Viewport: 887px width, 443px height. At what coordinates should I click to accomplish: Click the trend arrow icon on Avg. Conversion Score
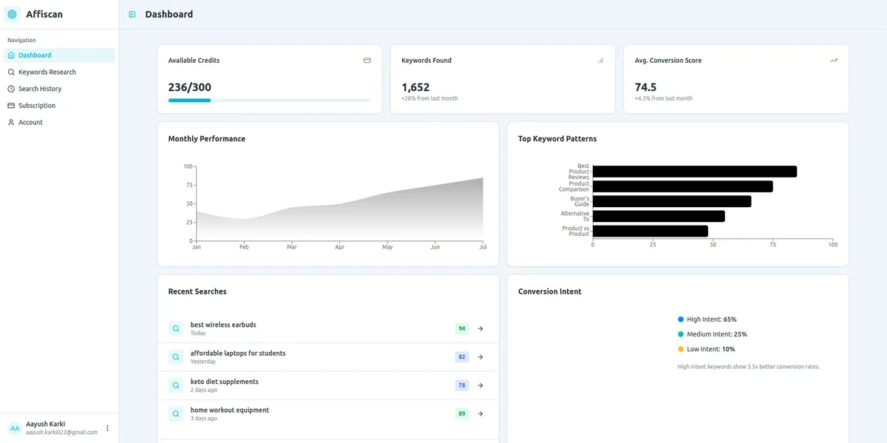pos(834,61)
